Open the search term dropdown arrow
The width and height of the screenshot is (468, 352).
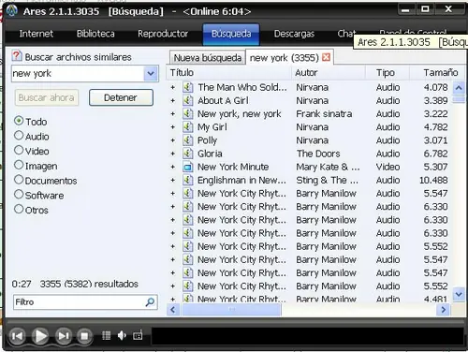151,74
